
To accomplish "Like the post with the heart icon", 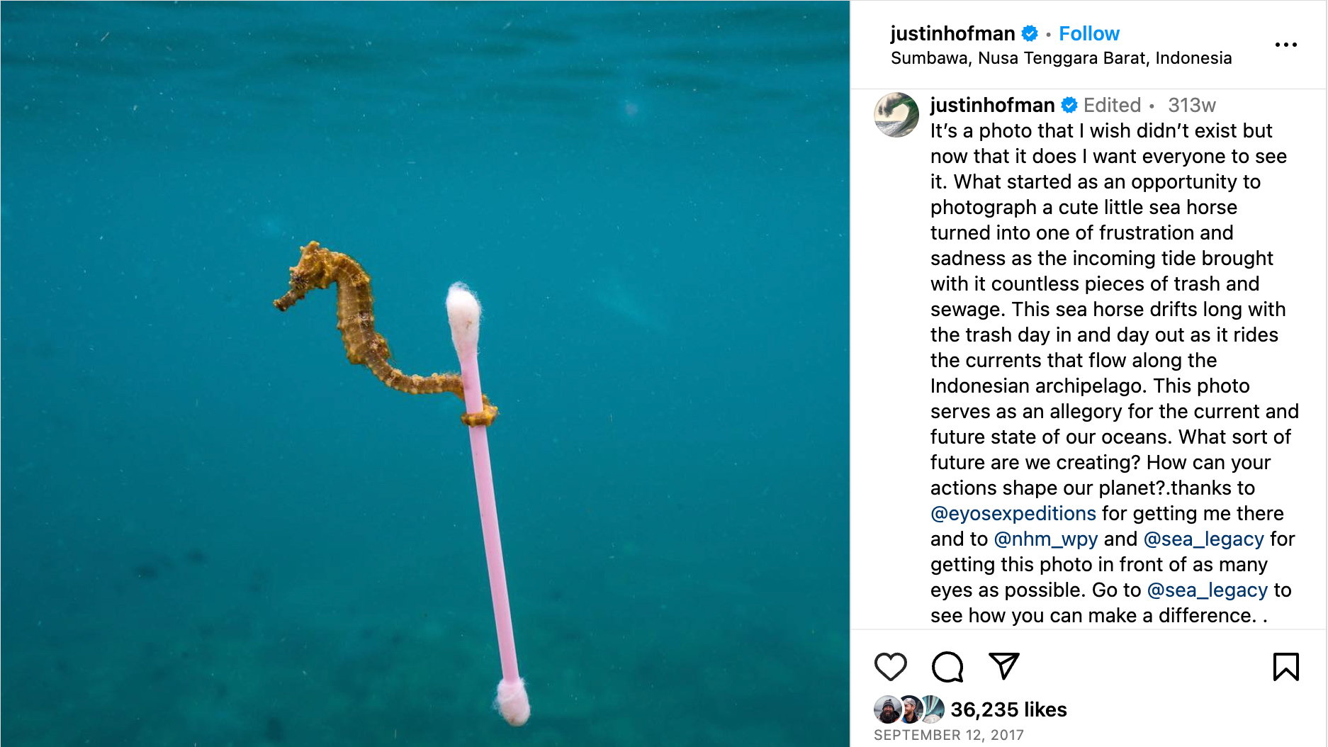I will (x=890, y=666).
